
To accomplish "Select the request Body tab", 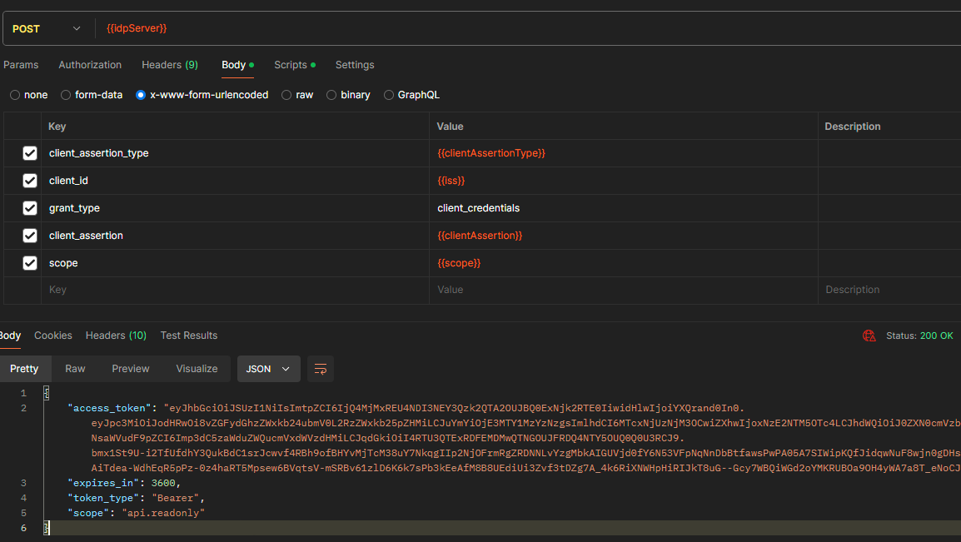I will pyautogui.click(x=238, y=65).
